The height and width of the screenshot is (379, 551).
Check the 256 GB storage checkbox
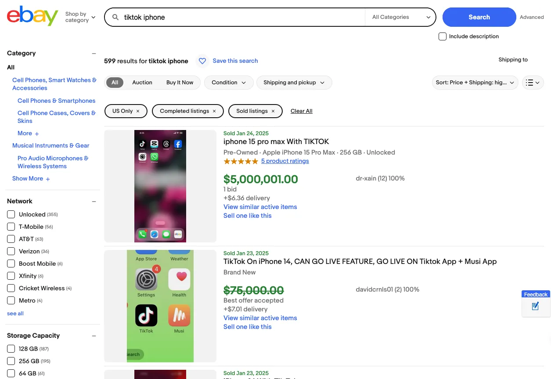(x=11, y=361)
